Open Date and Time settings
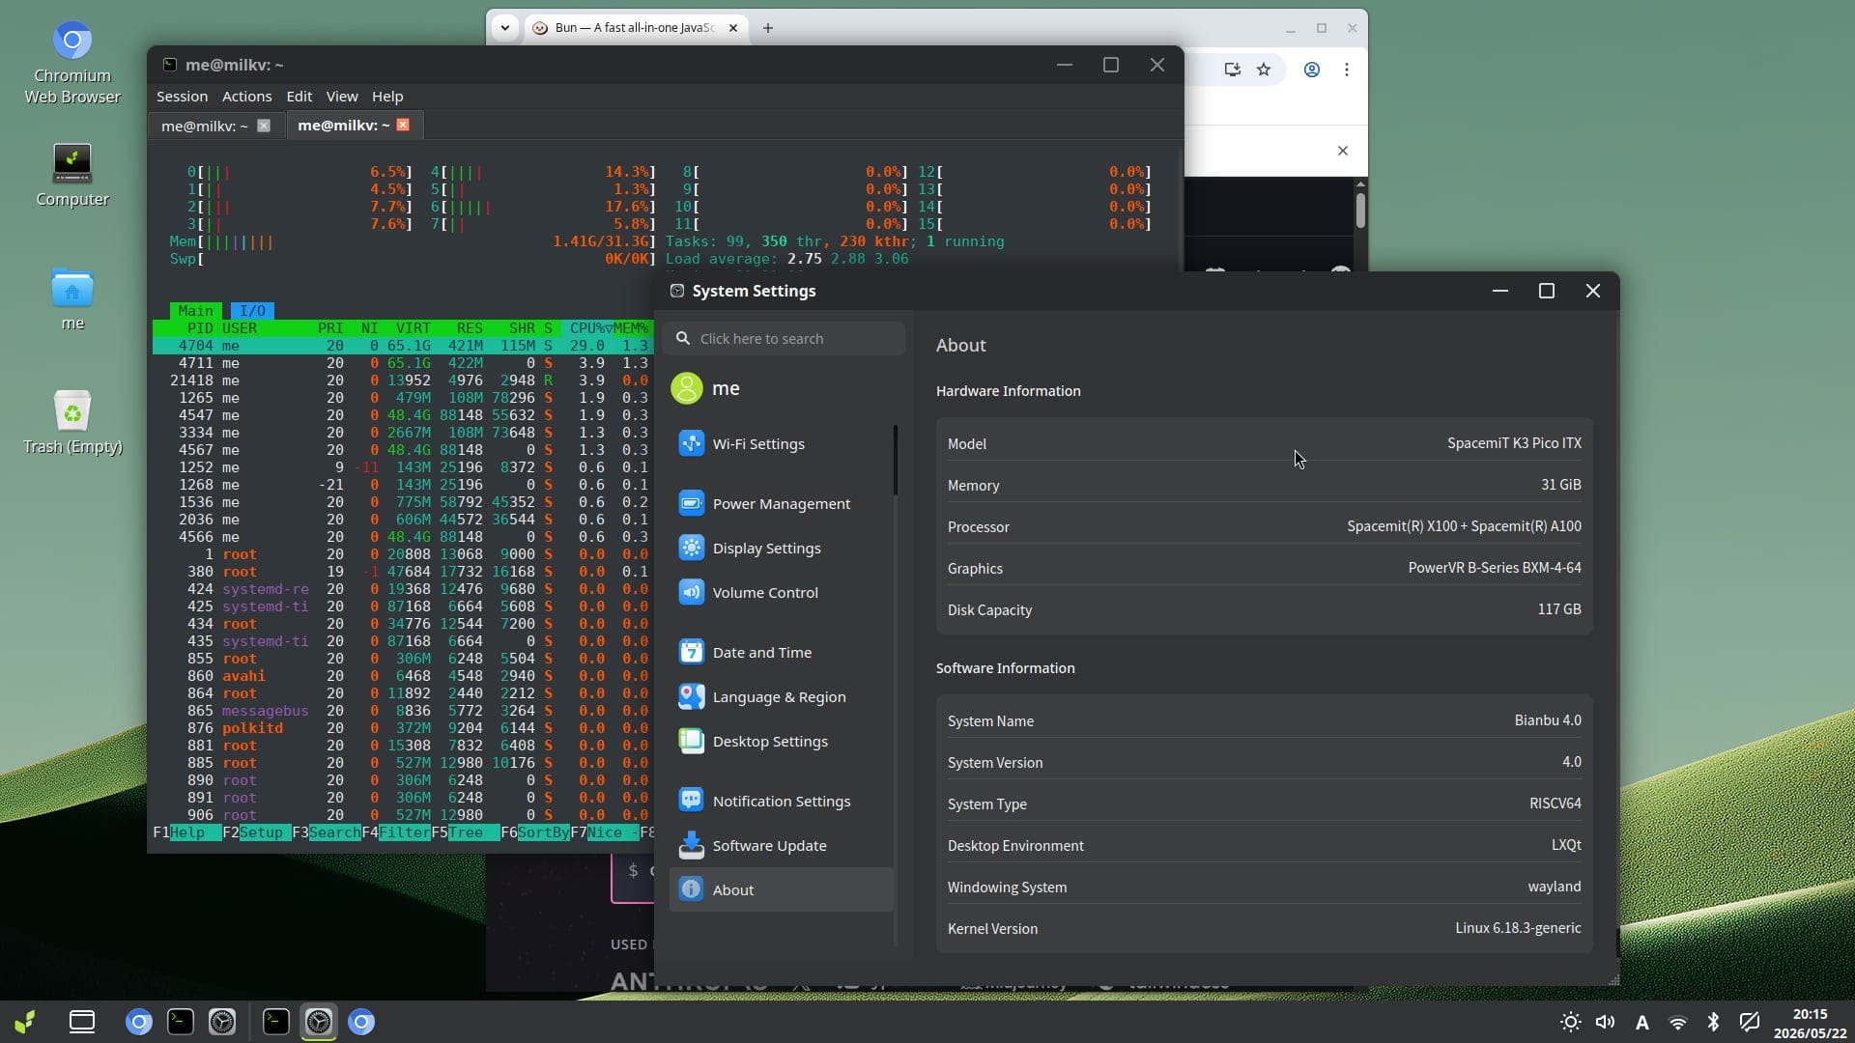This screenshot has height=1043, width=1855. (782, 653)
